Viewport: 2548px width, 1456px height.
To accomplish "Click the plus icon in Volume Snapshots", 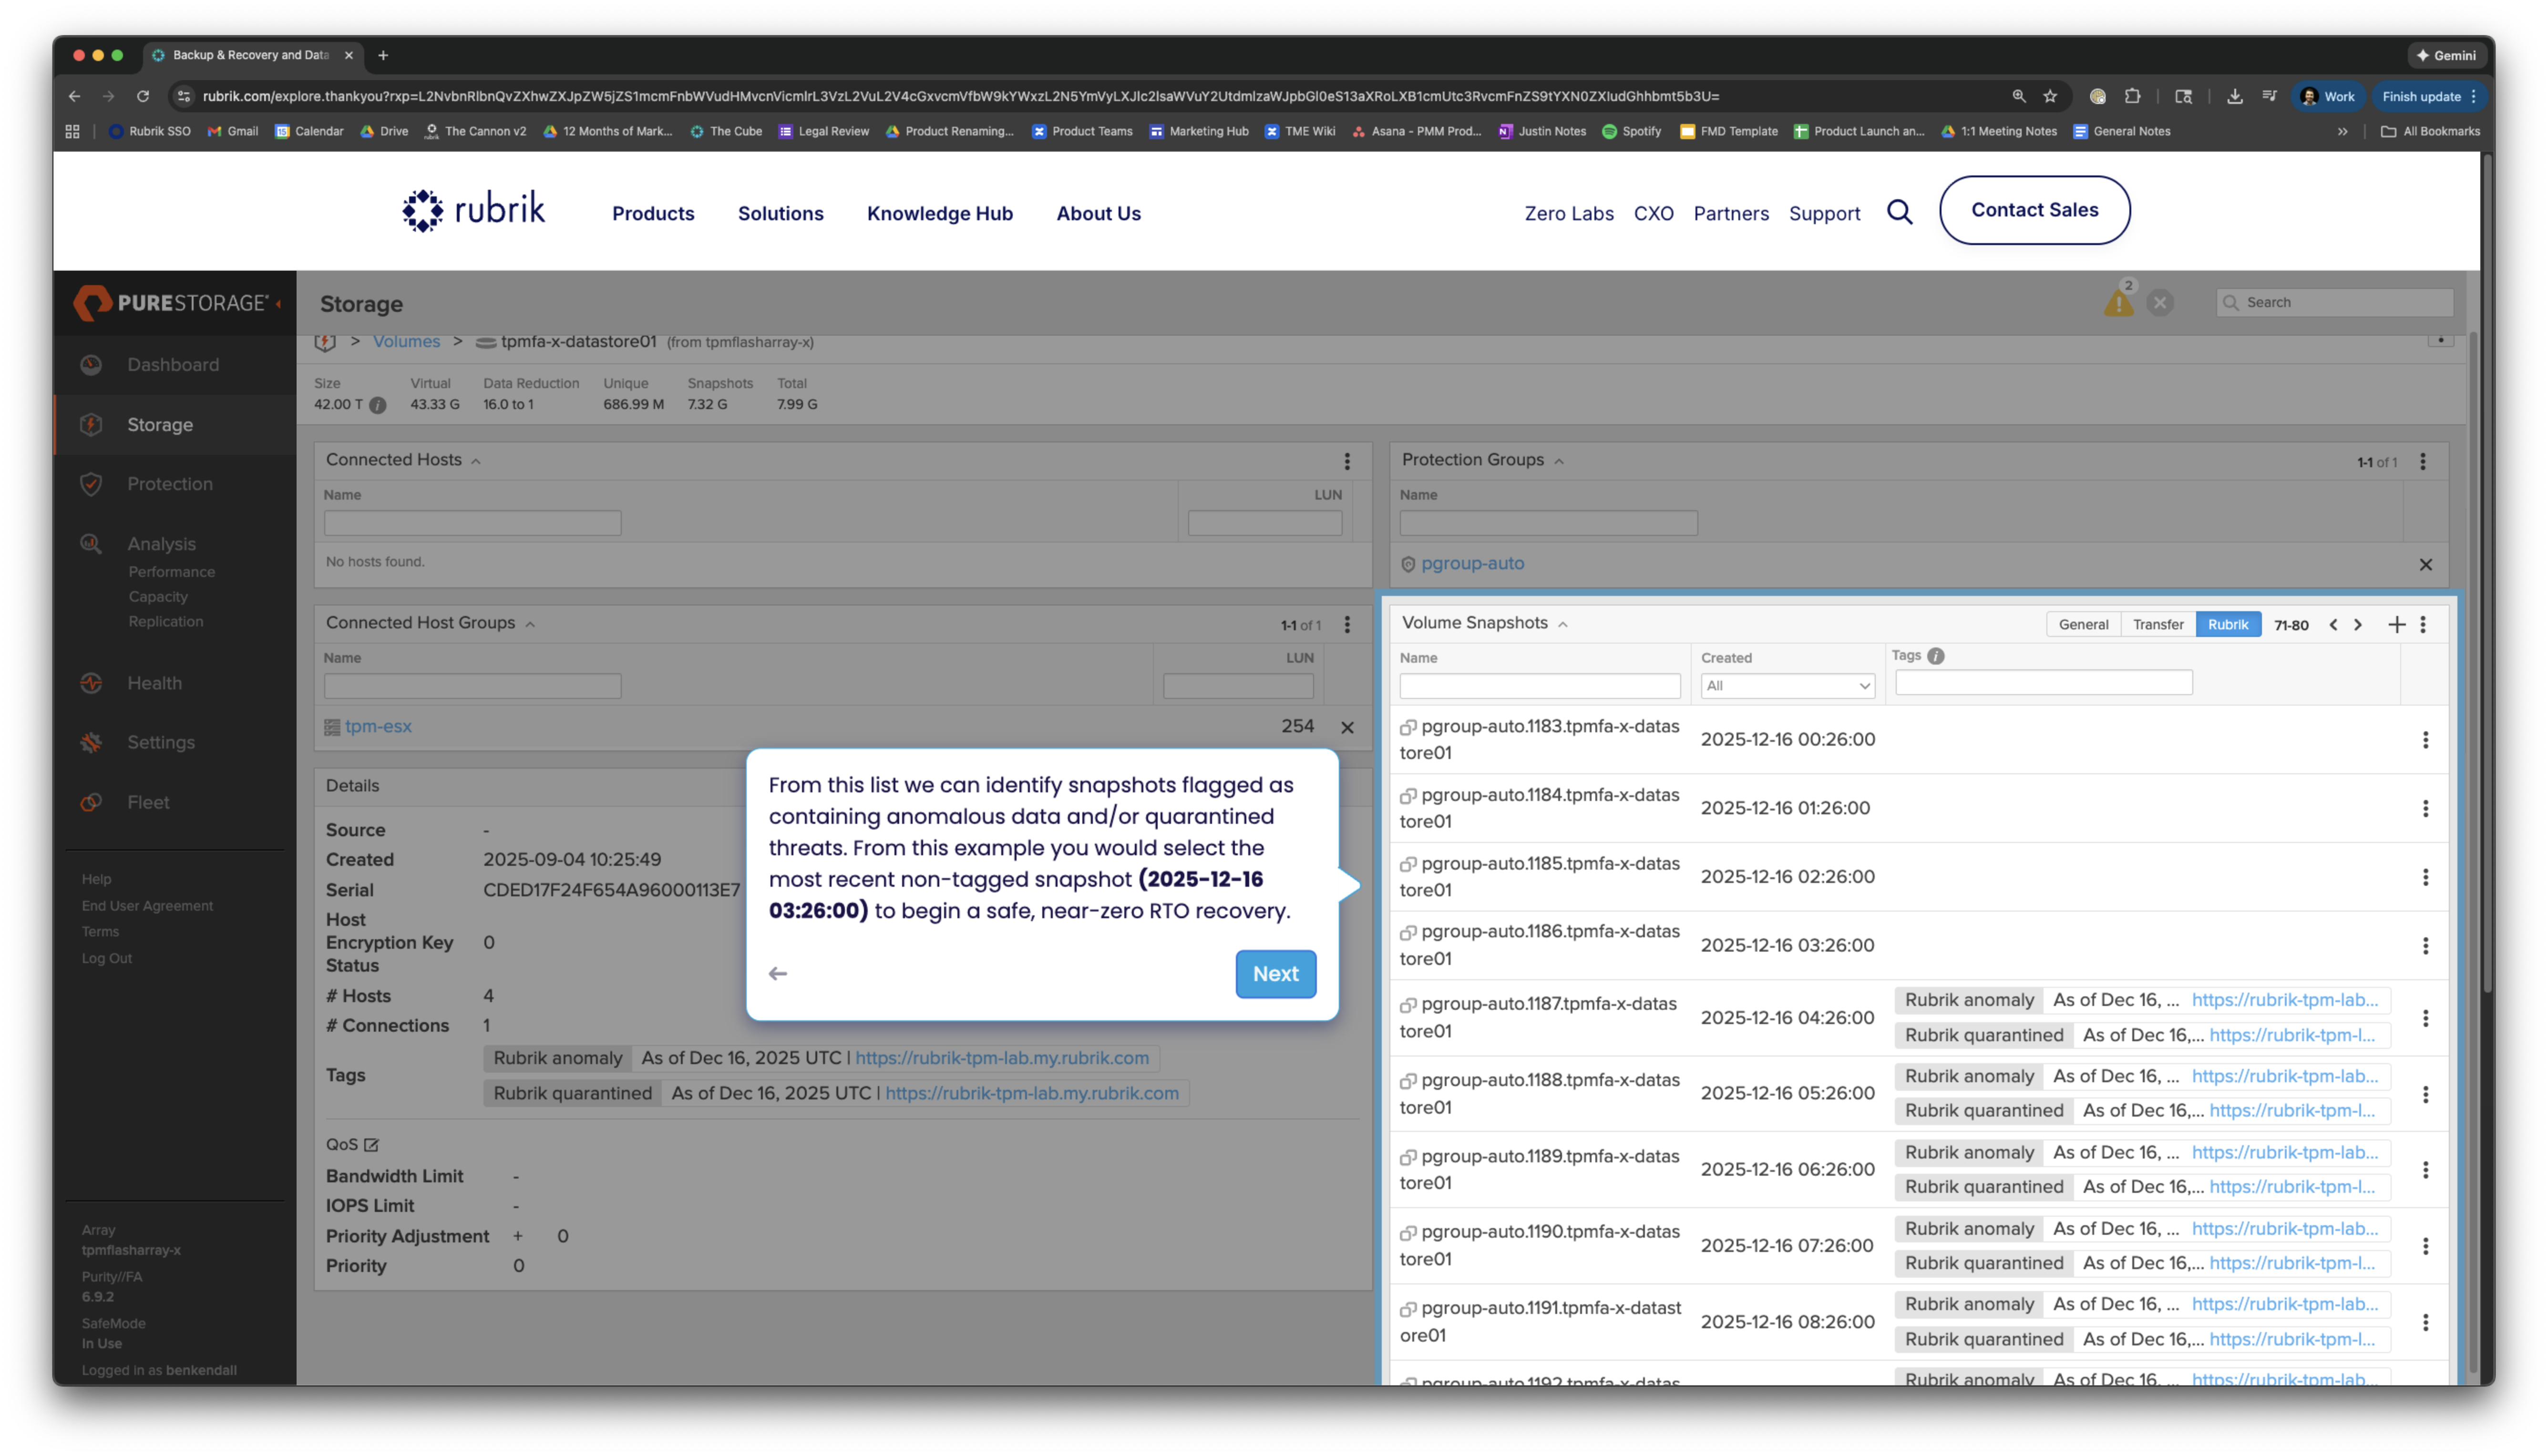I will [x=2396, y=624].
